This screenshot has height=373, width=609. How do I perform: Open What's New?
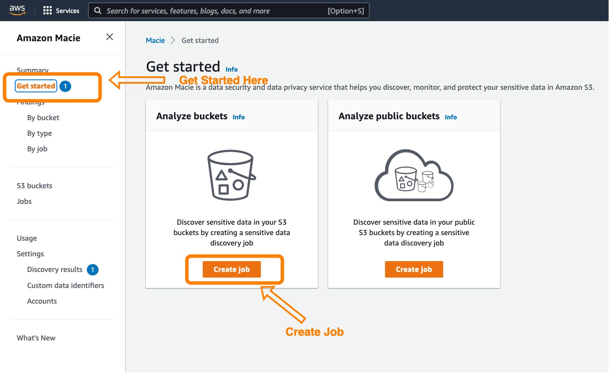[36, 338]
